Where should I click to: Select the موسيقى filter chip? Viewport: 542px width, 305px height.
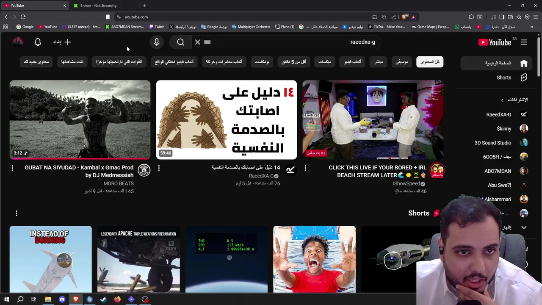(402, 62)
